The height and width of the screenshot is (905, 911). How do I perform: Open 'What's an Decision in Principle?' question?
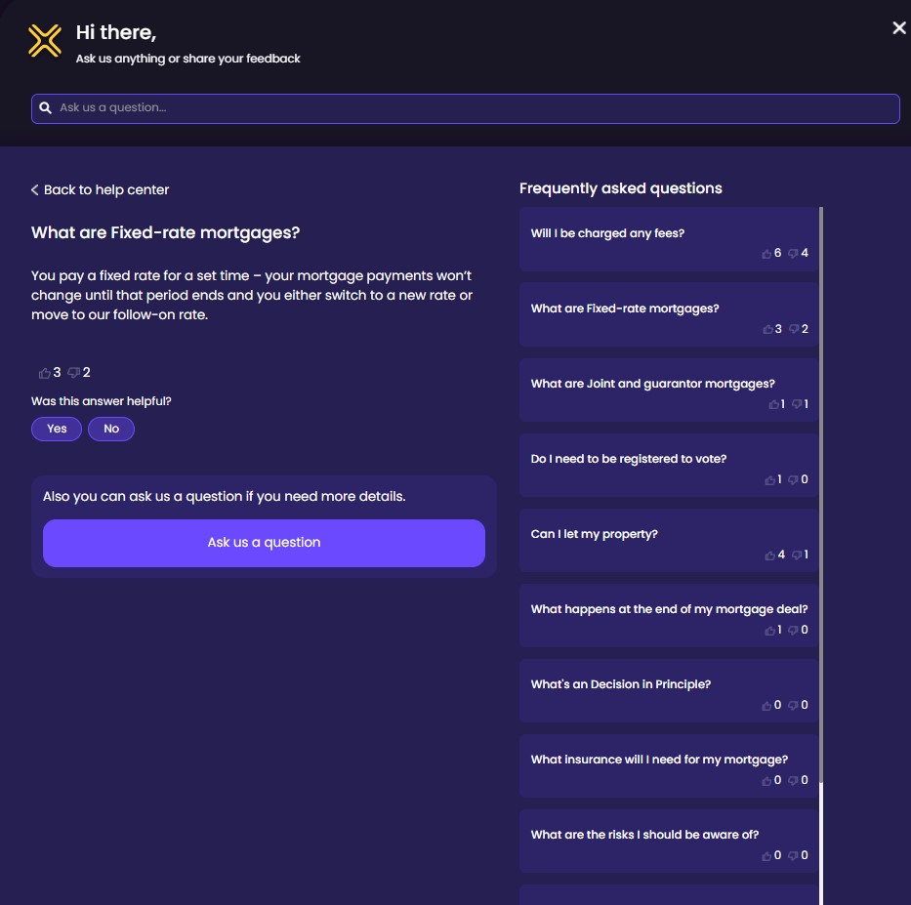coord(621,684)
